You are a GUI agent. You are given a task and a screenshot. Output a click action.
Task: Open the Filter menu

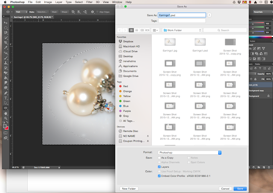click(x=89, y=2)
